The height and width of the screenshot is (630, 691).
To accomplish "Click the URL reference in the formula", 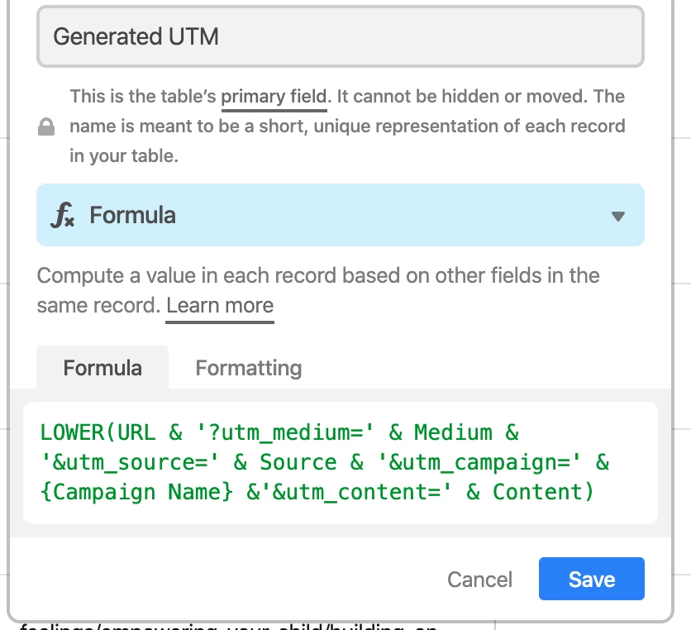I will [136, 432].
